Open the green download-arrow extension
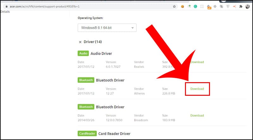Screen dimensions: 253x140 189,6
